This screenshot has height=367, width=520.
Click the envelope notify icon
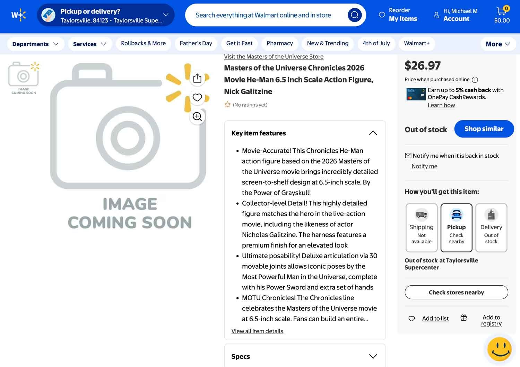tap(408, 156)
